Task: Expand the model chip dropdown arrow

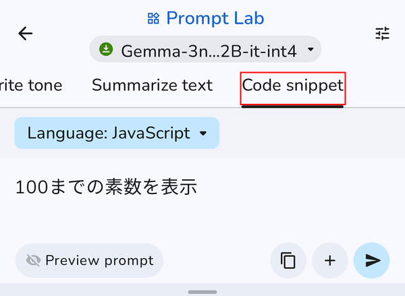Action: click(310, 49)
